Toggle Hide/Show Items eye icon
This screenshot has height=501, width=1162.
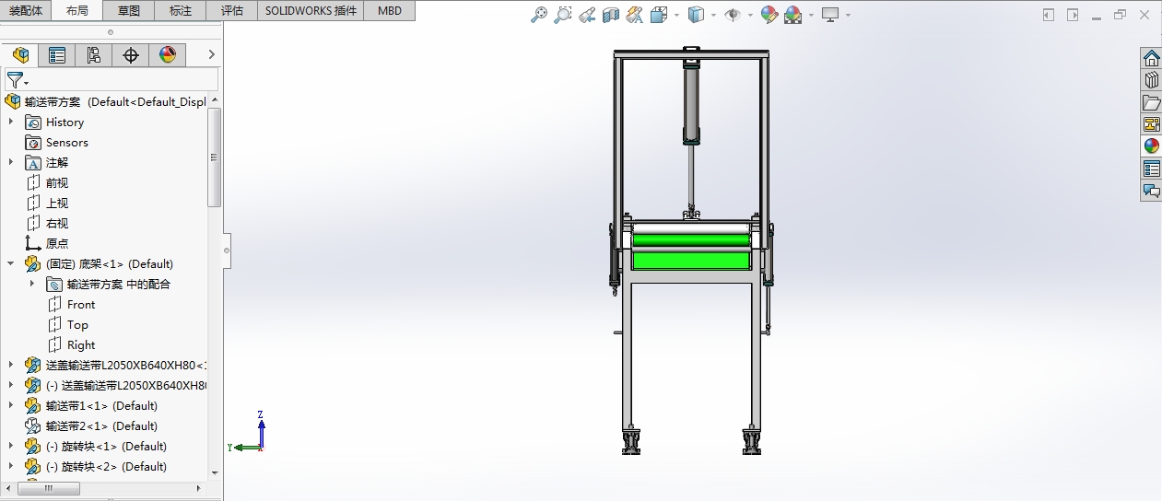(x=733, y=15)
